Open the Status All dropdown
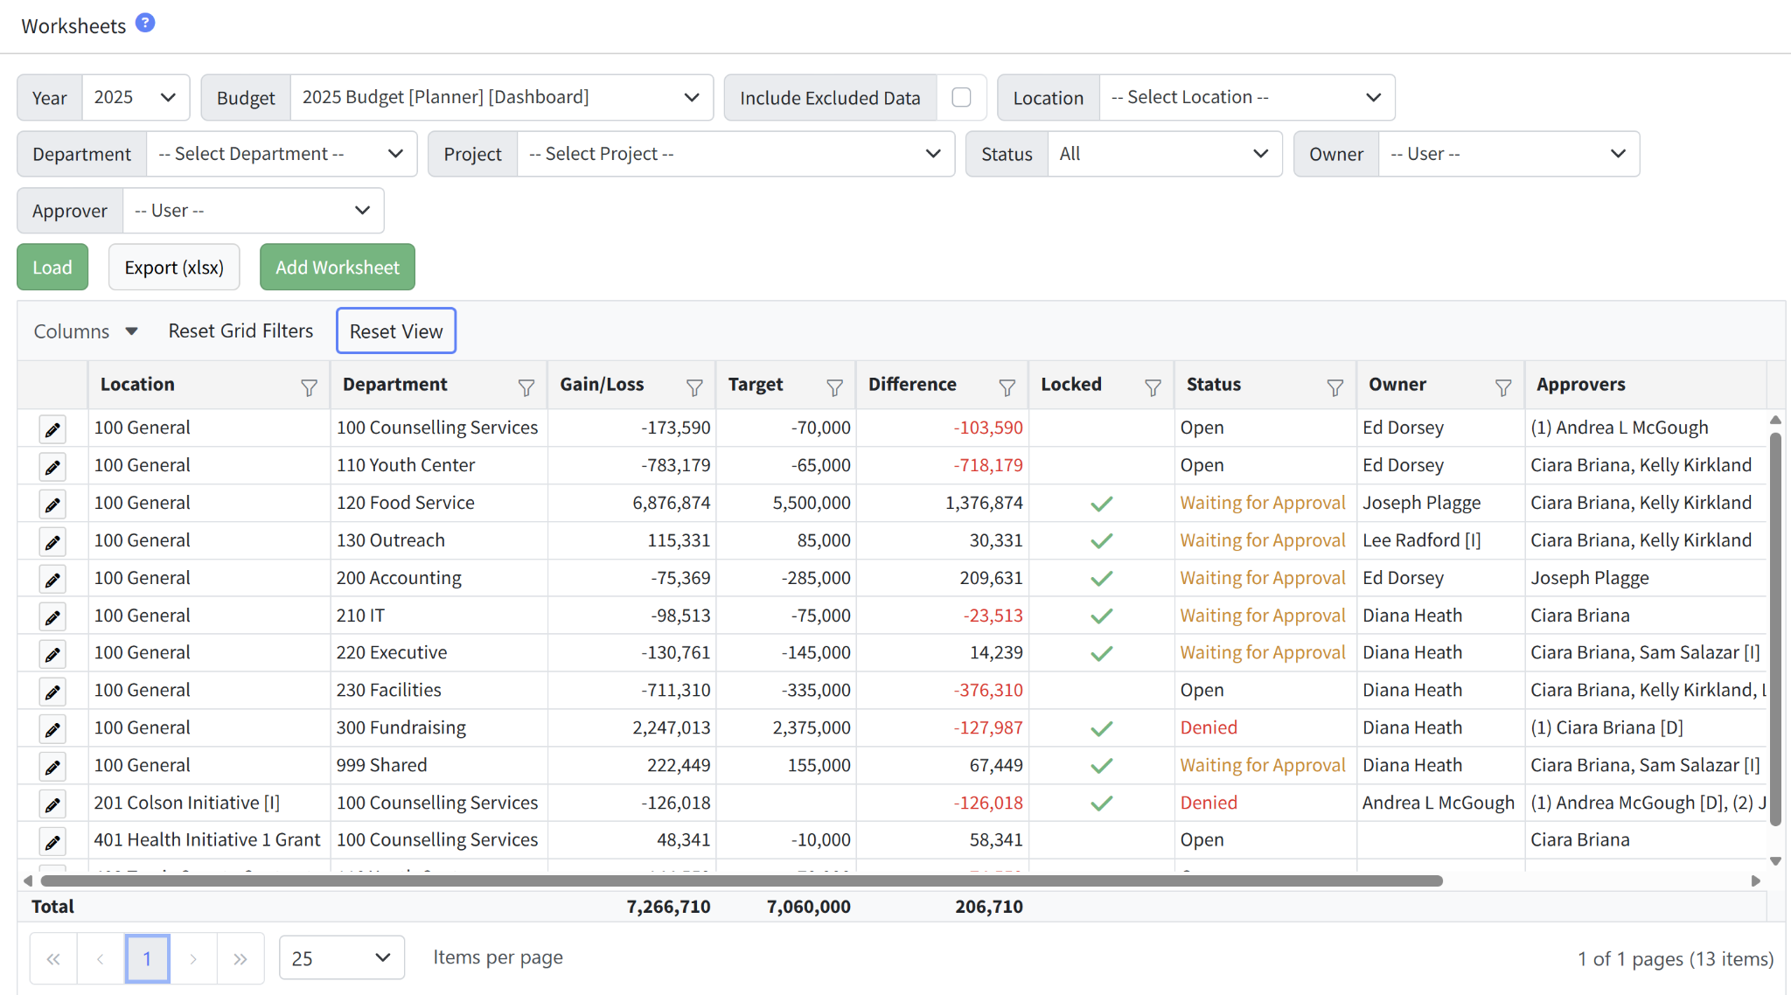Image resolution: width=1791 pixels, height=995 pixels. (x=1164, y=154)
